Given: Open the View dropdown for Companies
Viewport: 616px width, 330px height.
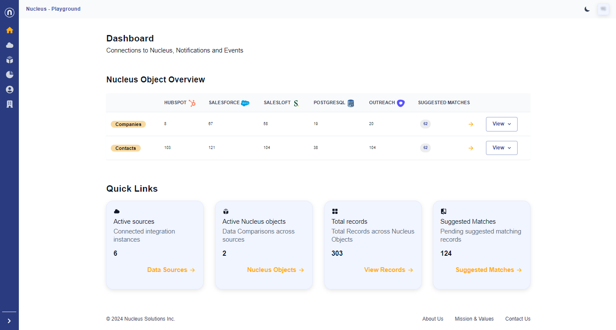Looking at the screenshot, I should coord(501,124).
